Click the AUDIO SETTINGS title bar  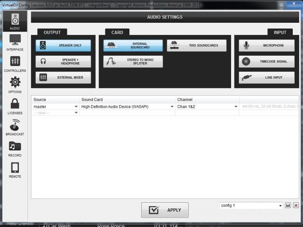pos(165,17)
